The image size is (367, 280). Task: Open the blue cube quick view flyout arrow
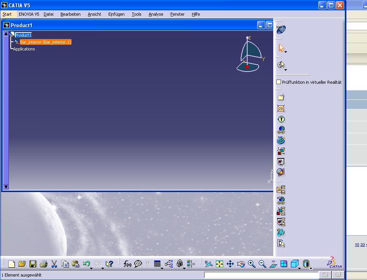pos(299,268)
